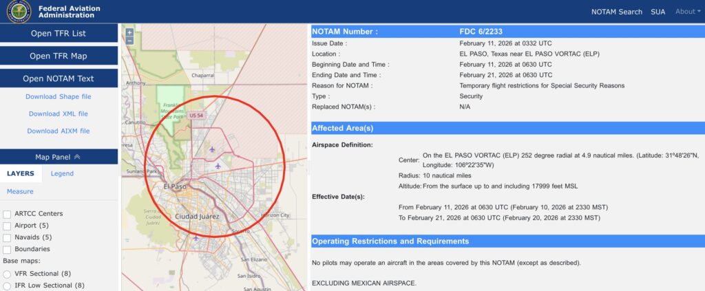Screen dimensions: 705x291
Task: Click the FAA seal logo
Action: [19, 11]
